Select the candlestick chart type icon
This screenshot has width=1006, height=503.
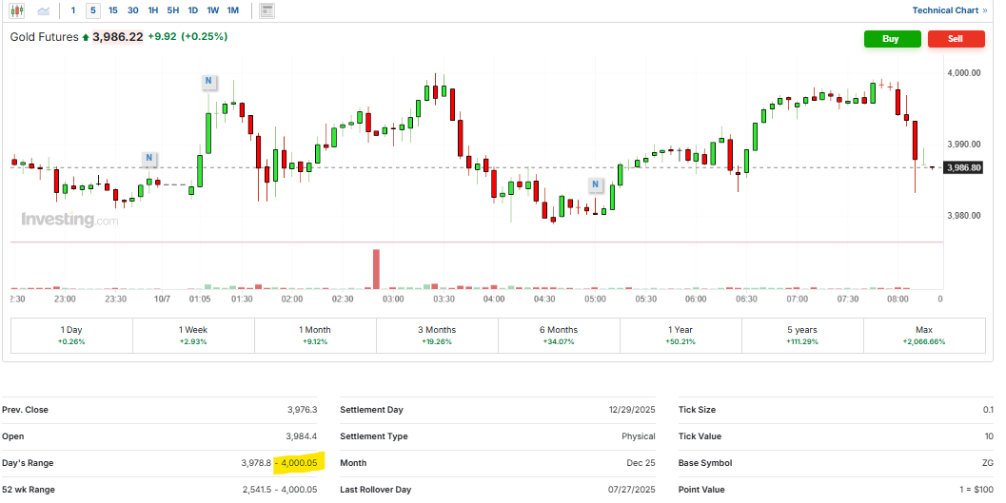point(17,10)
